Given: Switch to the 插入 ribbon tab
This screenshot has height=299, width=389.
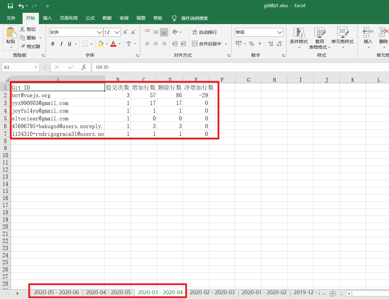Looking at the screenshot, I should tap(47, 18).
